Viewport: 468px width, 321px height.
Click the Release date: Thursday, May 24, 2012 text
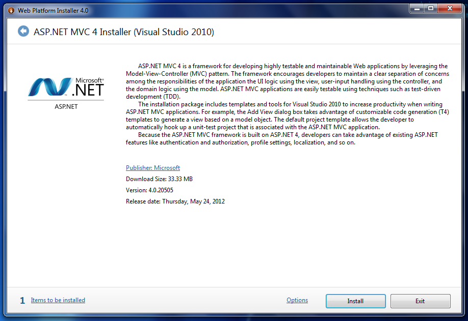pyautogui.click(x=175, y=201)
